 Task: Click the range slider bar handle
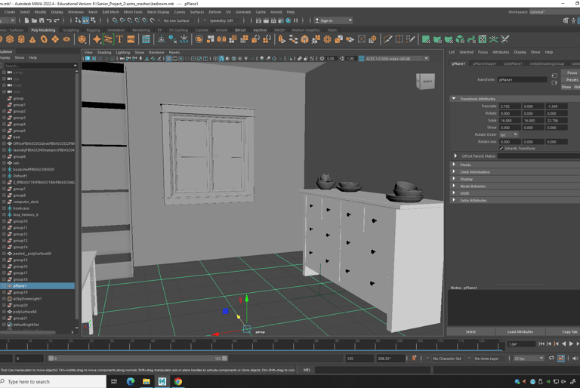137,359
